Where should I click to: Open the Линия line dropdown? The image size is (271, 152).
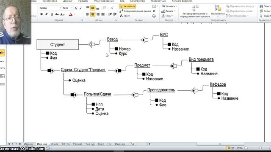tap(168, 11)
